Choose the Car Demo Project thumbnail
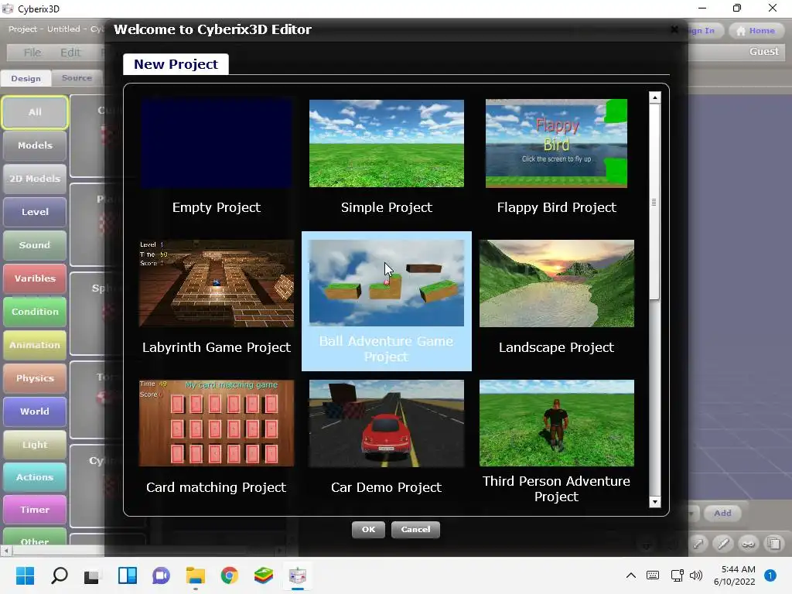The image size is (792, 594). (387, 423)
